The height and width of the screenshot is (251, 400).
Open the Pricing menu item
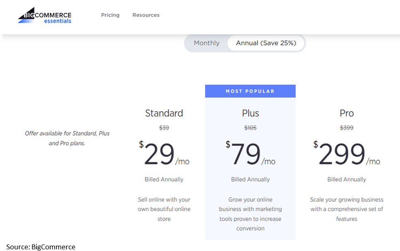point(110,15)
